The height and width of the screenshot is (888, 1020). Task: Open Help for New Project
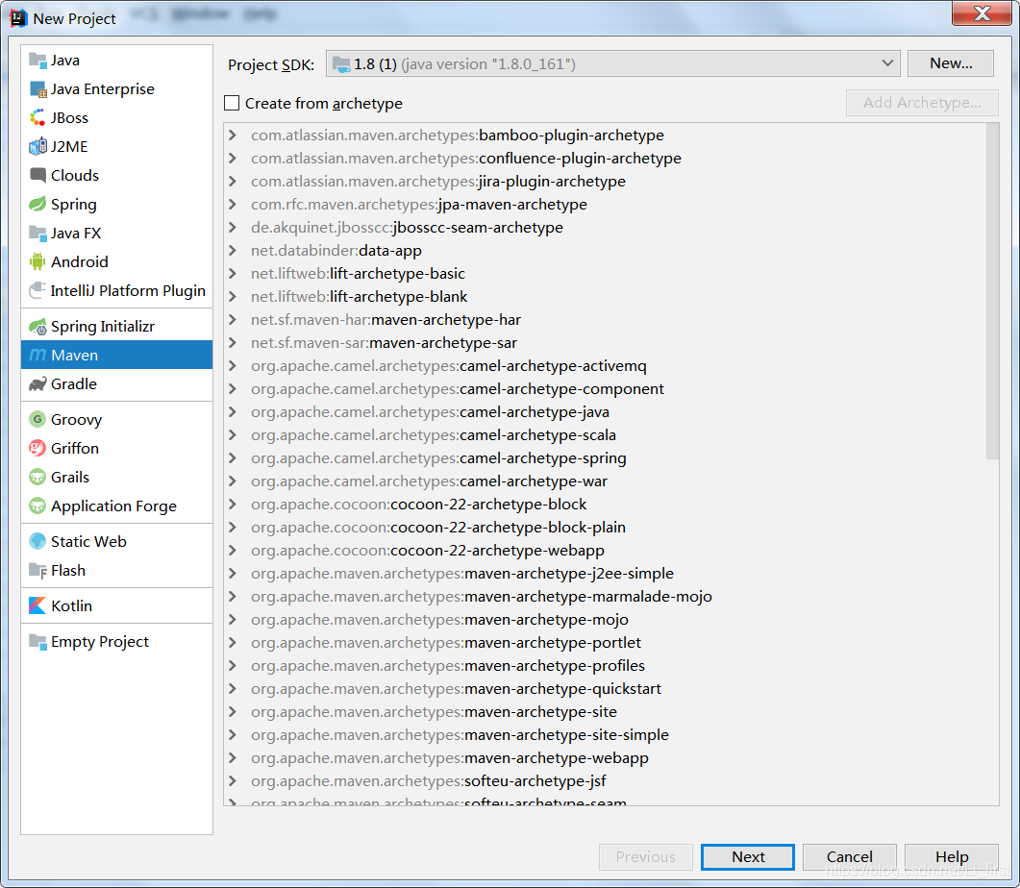pos(952,857)
